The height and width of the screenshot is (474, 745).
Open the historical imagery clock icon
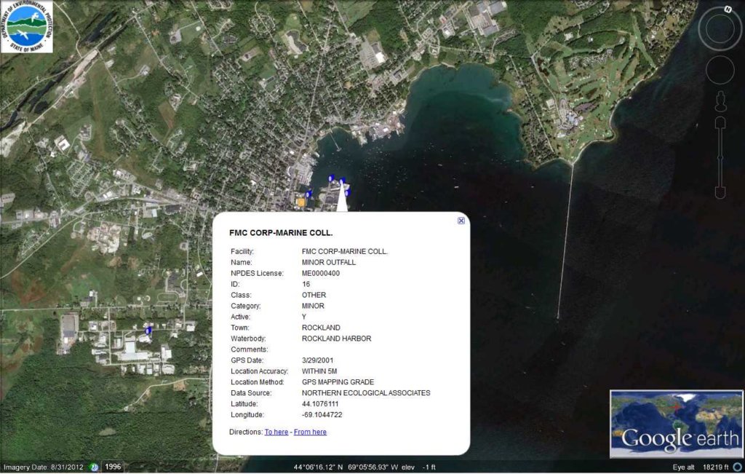point(94,467)
